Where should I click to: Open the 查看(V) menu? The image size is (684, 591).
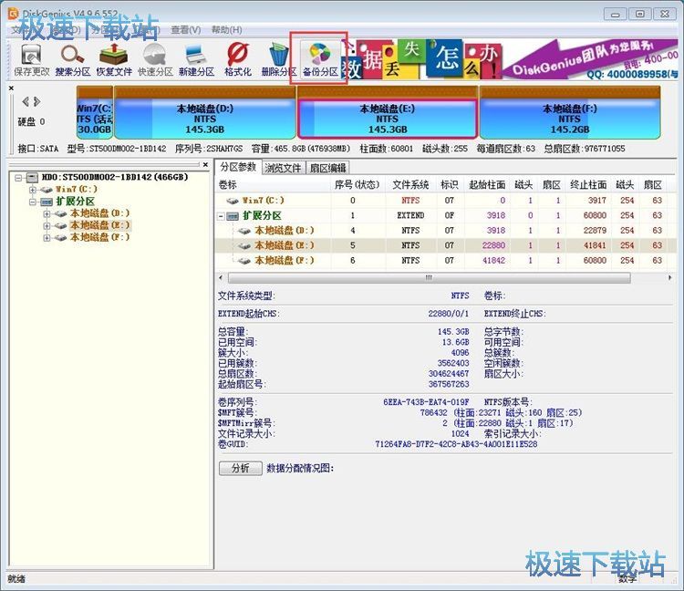coord(185,30)
